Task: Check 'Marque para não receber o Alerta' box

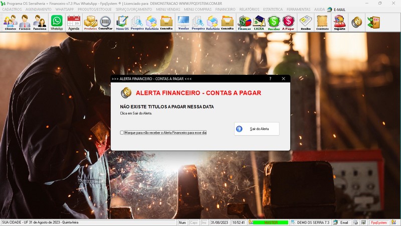Action: click(x=122, y=133)
